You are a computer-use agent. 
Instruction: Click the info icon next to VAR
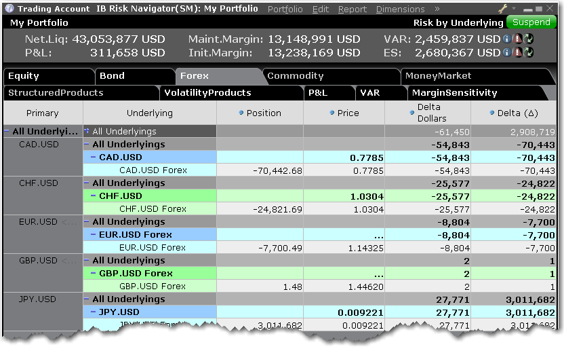[x=506, y=39]
